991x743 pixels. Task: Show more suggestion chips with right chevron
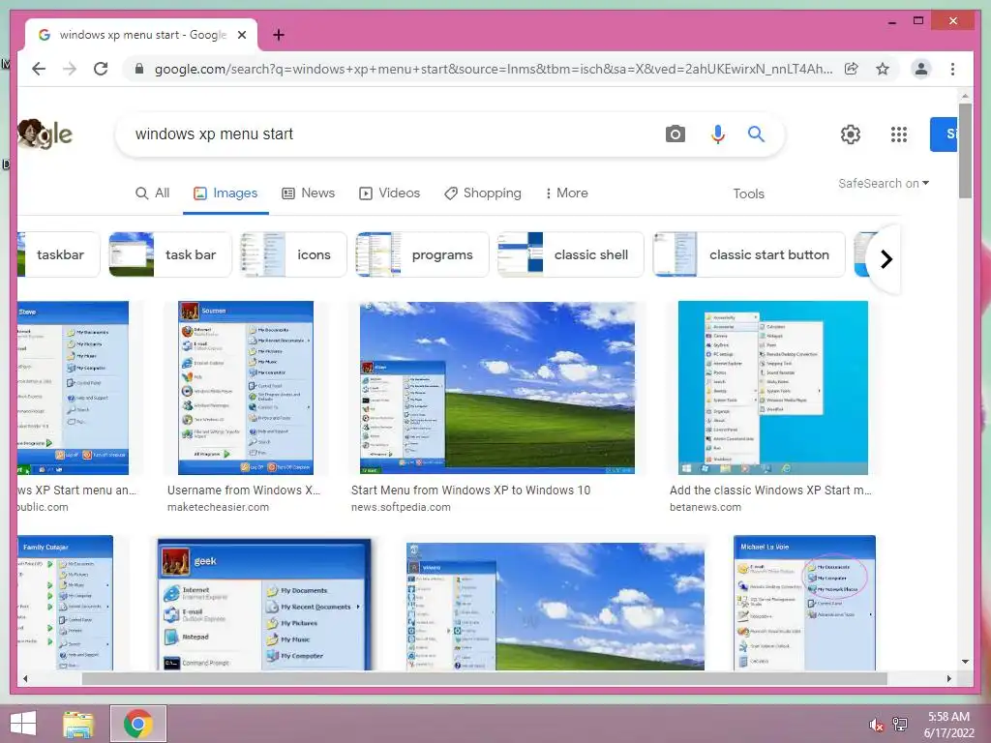click(886, 259)
